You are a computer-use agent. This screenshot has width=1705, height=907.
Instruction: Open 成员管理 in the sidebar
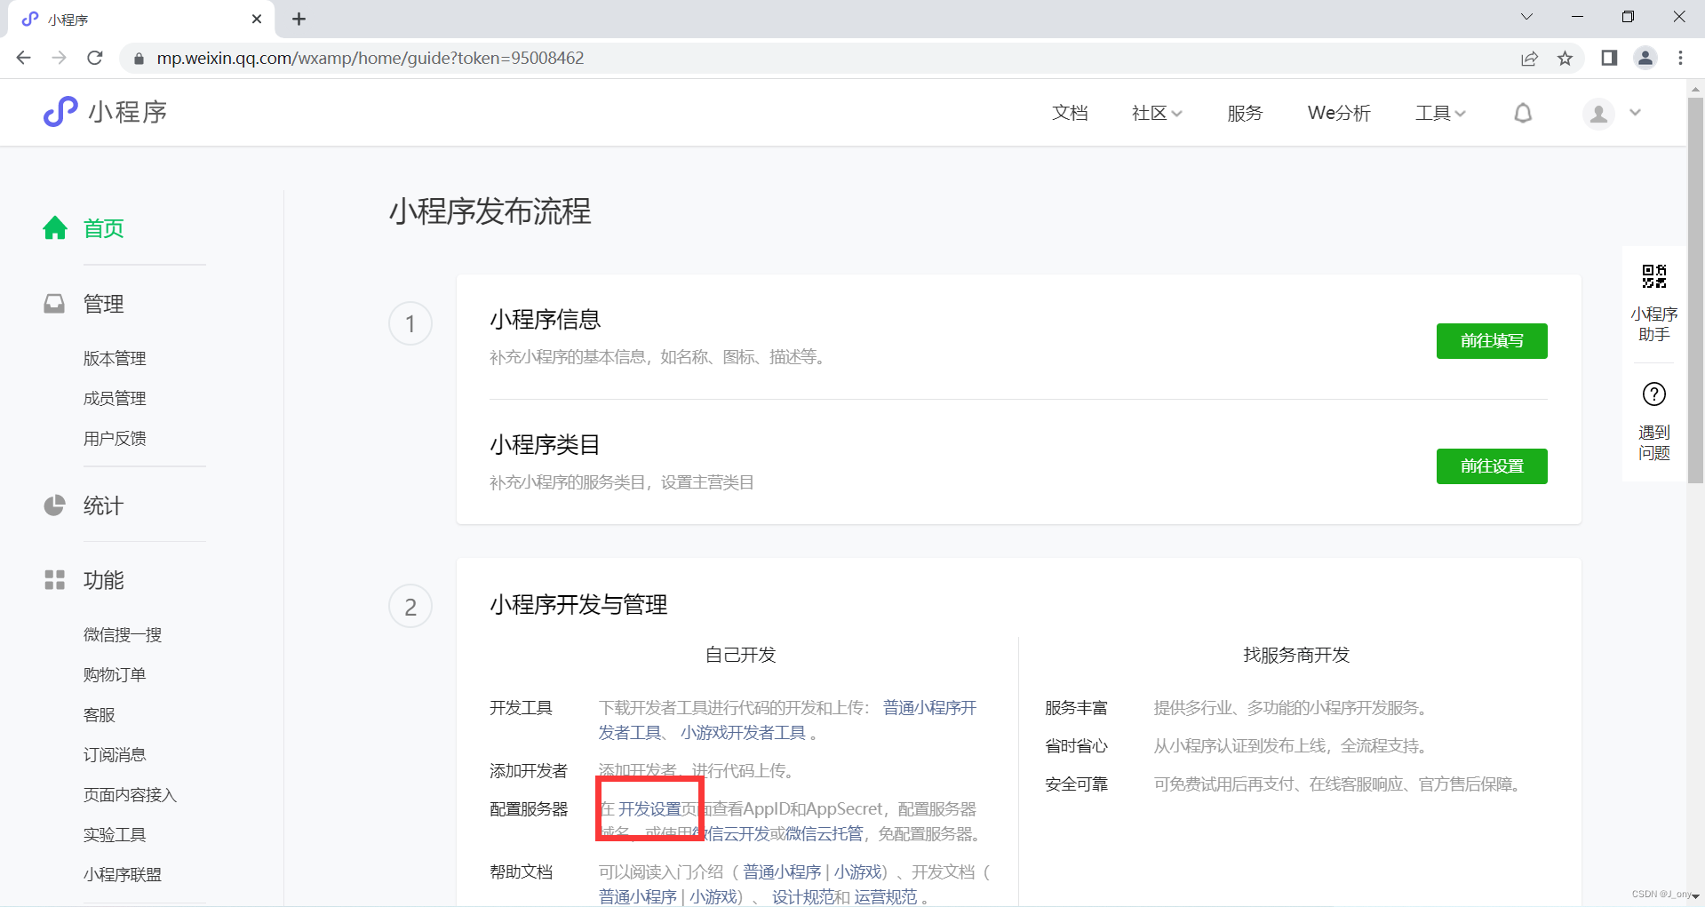coord(115,398)
